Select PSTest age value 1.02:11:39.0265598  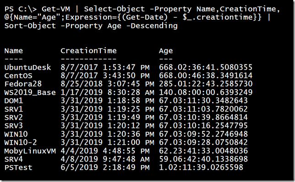tap(201, 167)
